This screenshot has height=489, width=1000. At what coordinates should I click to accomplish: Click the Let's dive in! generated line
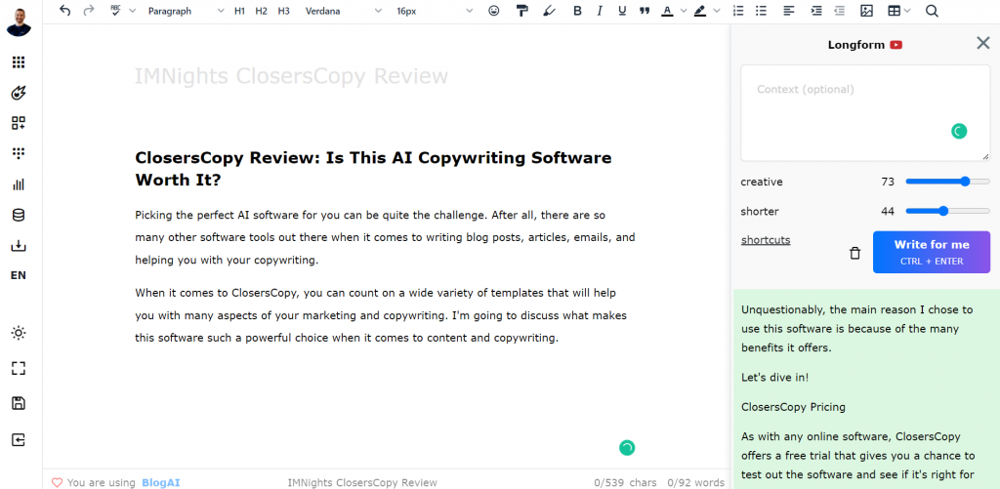pos(774,377)
